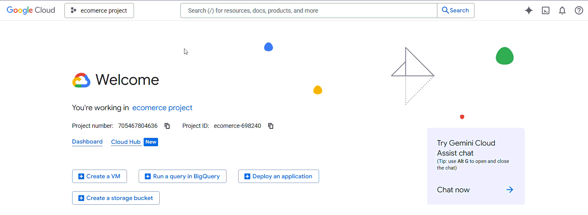This screenshot has height=215, width=588.
Task: Copy the project ID to clipboard
Action: pos(271,126)
